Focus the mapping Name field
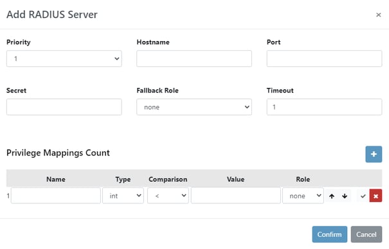This screenshot has width=389, height=249. click(x=56, y=196)
